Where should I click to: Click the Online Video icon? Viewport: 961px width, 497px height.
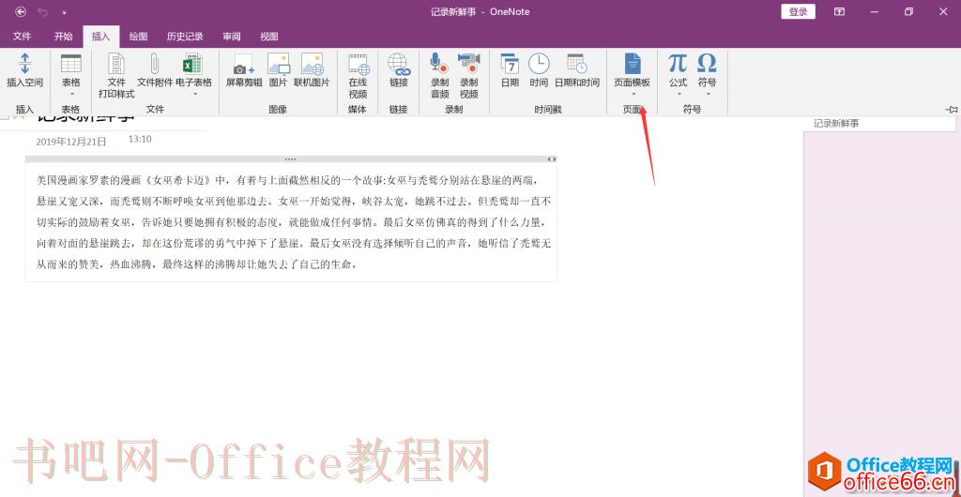click(x=358, y=65)
